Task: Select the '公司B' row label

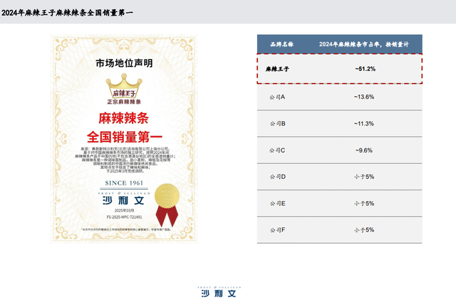Action: coord(277,124)
